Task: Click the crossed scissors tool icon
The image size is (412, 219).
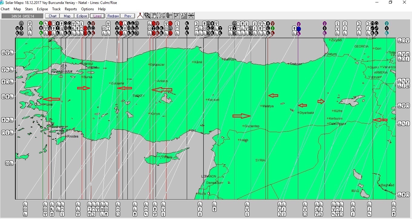Action: point(162,16)
